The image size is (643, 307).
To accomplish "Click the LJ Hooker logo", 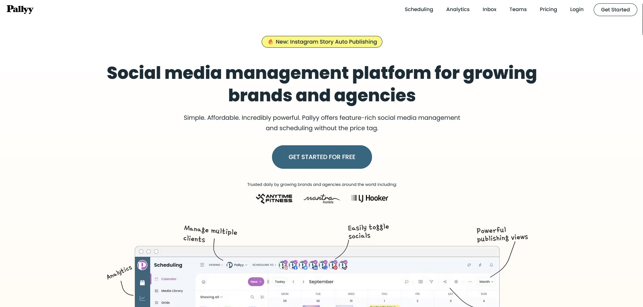I will pos(369,198).
